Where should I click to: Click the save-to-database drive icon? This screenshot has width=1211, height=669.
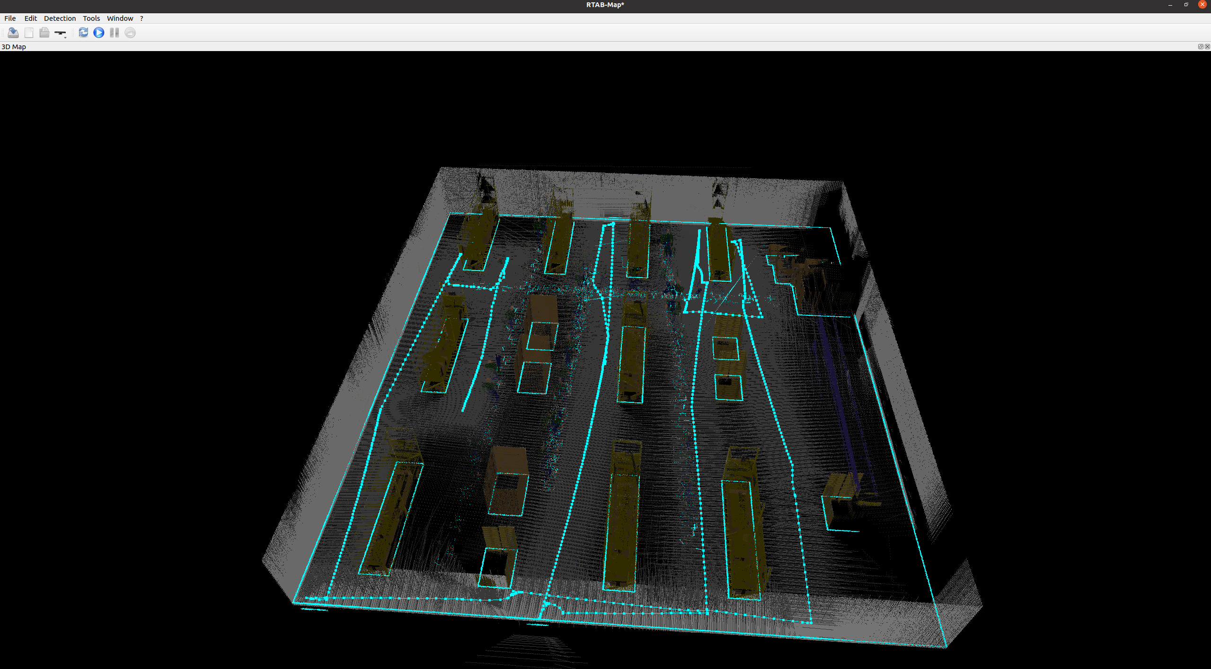pyautogui.click(x=13, y=33)
